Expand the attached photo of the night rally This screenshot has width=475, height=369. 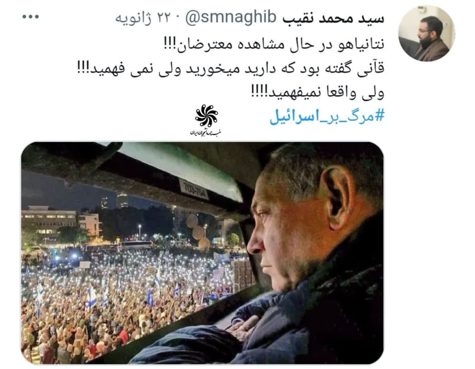202,253
